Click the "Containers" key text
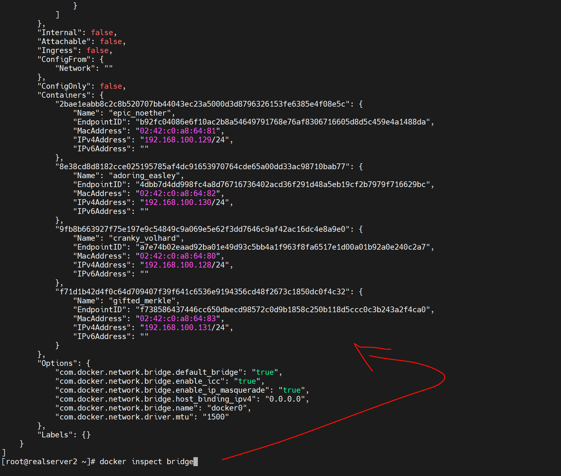This screenshot has height=476, width=561. coord(64,95)
